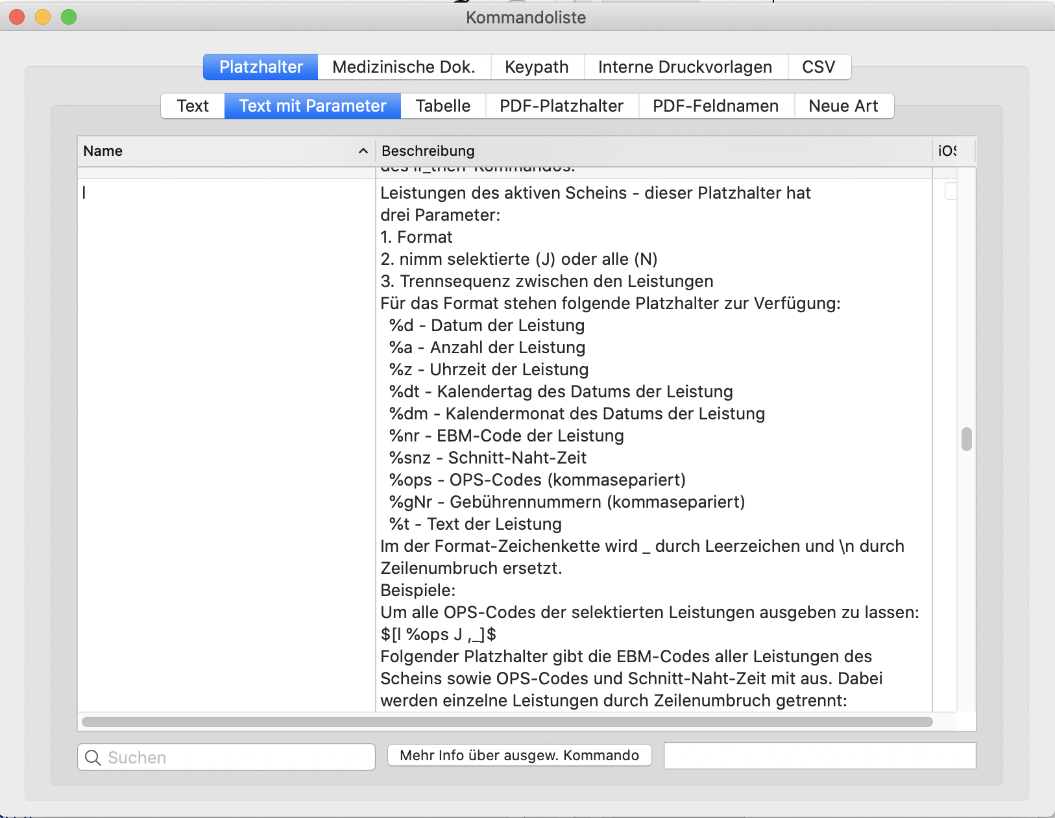This screenshot has height=818, width=1055.
Task: Select Text mit Parameter sub-tab
Action: pos(313,106)
